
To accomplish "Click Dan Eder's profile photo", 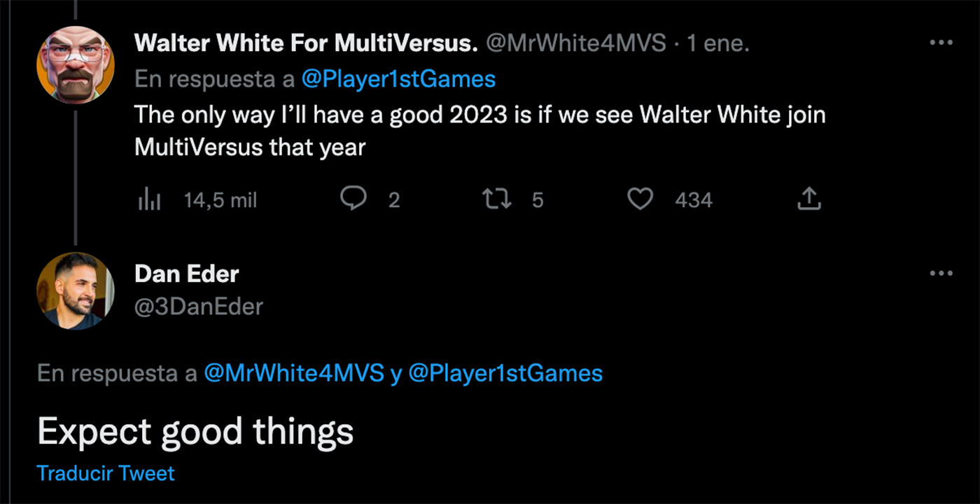I will coord(75,290).
